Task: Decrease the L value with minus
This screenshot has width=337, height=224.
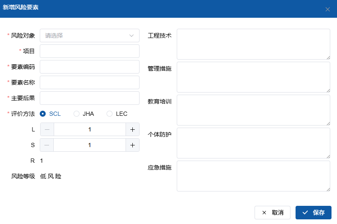Action: click(x=47, y=130)
